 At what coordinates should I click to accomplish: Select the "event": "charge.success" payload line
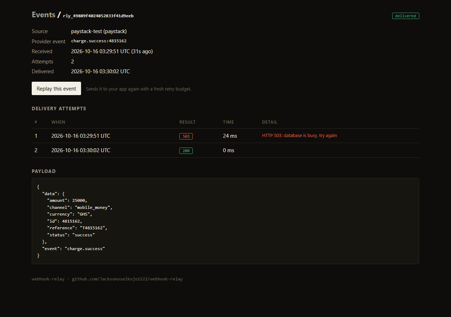[73, 249]
